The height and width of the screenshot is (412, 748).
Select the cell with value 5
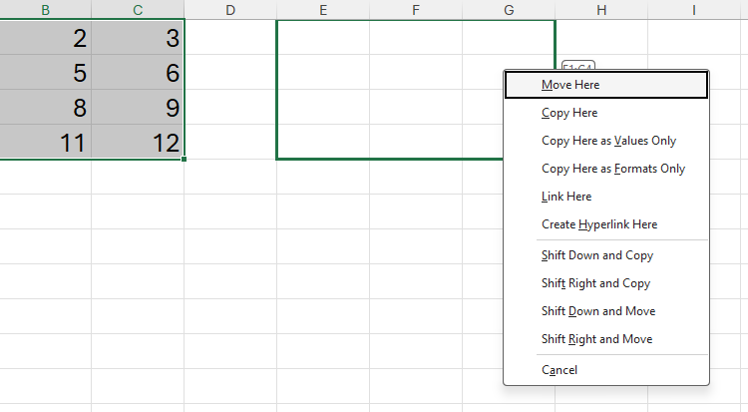click(x=46, y=73)
